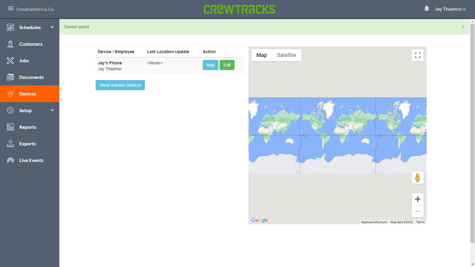Select the Street View pegman icon
The width and height of the screenshot is (475, 267).
coord(418,178)
